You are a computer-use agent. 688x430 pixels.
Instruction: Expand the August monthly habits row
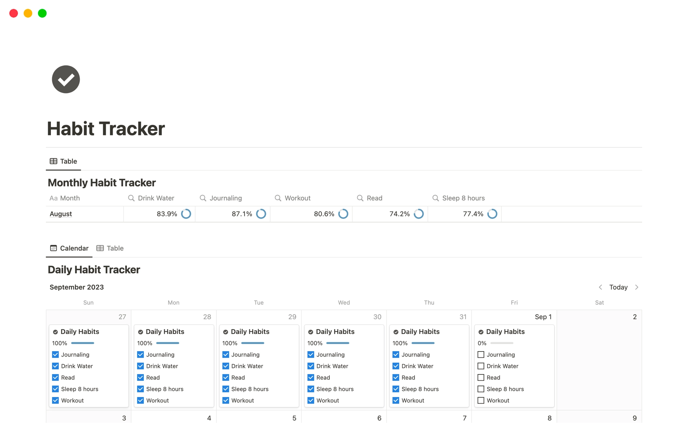coord(61,214)
